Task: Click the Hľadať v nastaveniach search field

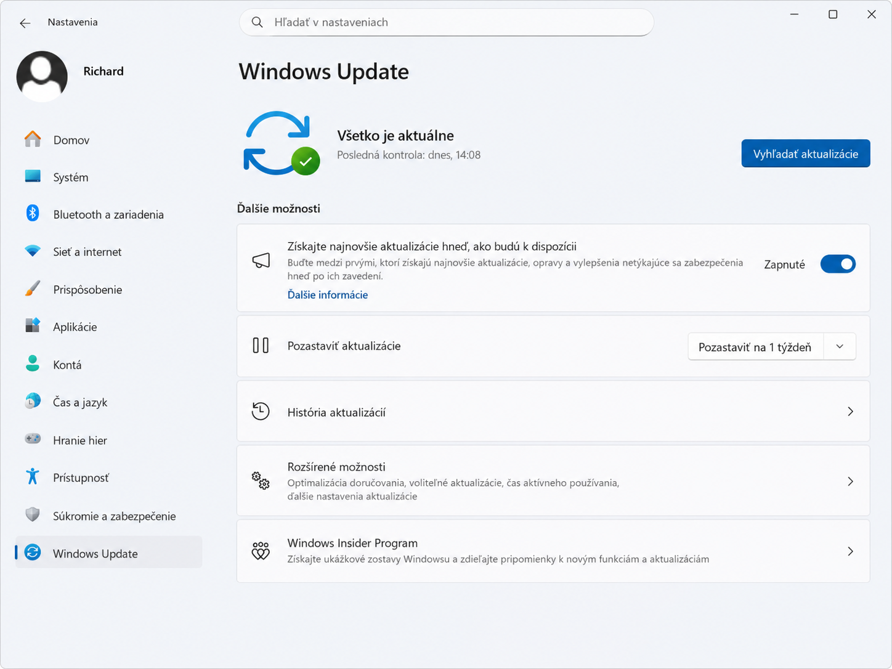Action: [447, 22]
